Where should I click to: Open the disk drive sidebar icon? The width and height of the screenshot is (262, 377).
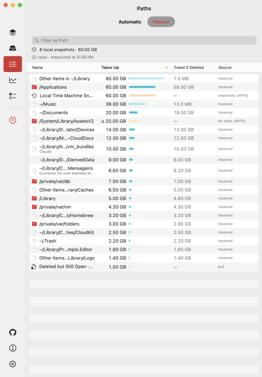tap(13, 48)
